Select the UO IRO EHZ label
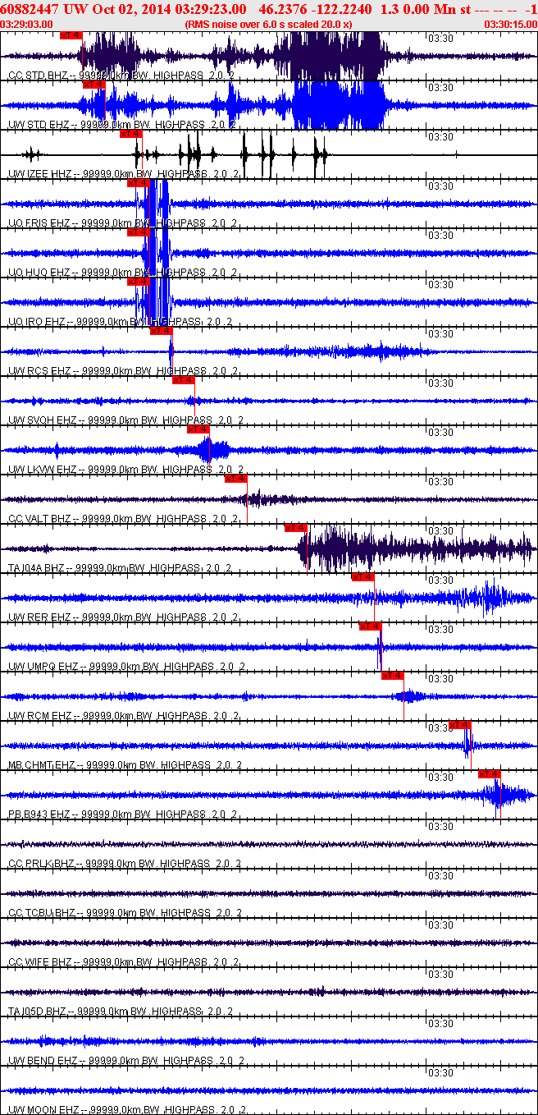Viewport: 538px width, 1115px height. [121, 322]
